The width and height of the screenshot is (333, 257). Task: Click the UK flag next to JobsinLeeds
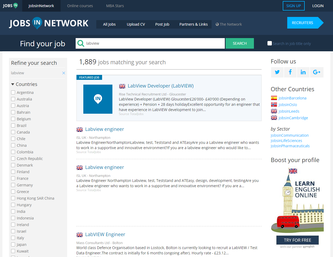coord(274,111)
